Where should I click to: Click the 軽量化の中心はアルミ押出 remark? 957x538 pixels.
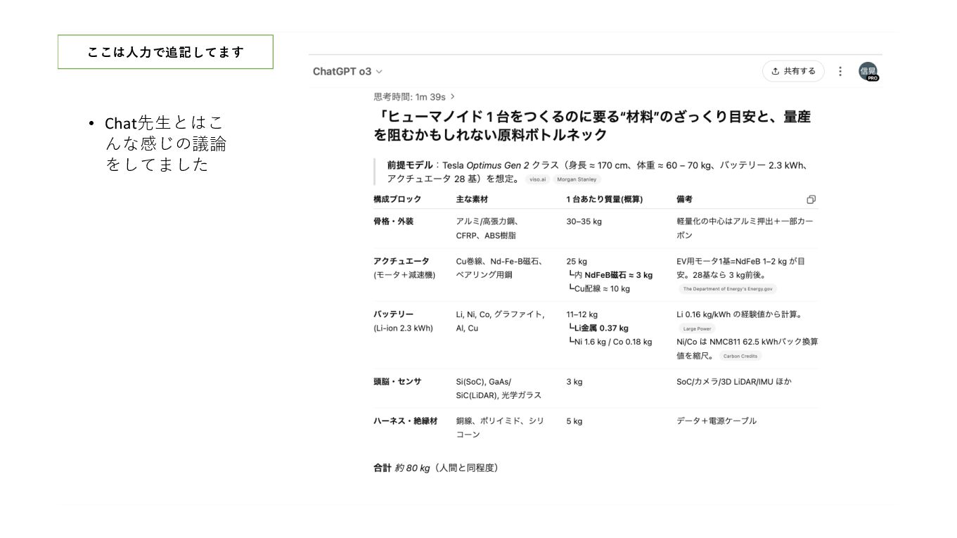click(x=745, y=229)
